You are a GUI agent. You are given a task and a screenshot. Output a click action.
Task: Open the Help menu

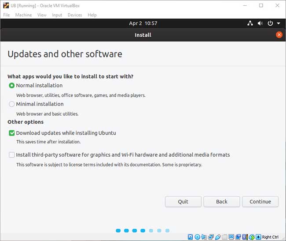click(92, 15)
